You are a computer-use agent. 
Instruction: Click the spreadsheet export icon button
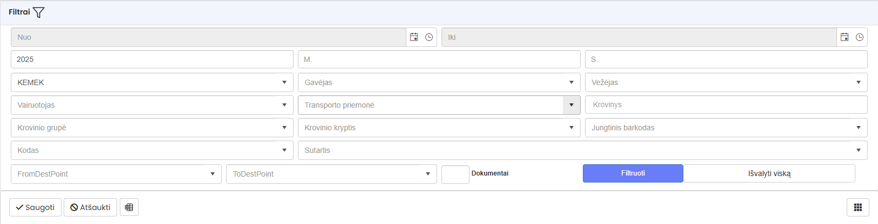(x=129, y=207)
